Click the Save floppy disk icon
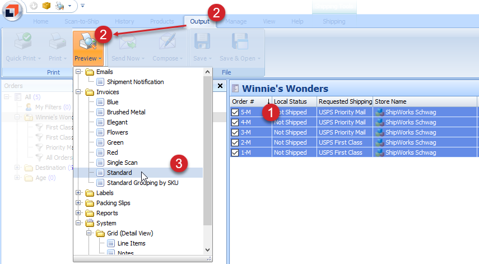 tap(202, 41)
